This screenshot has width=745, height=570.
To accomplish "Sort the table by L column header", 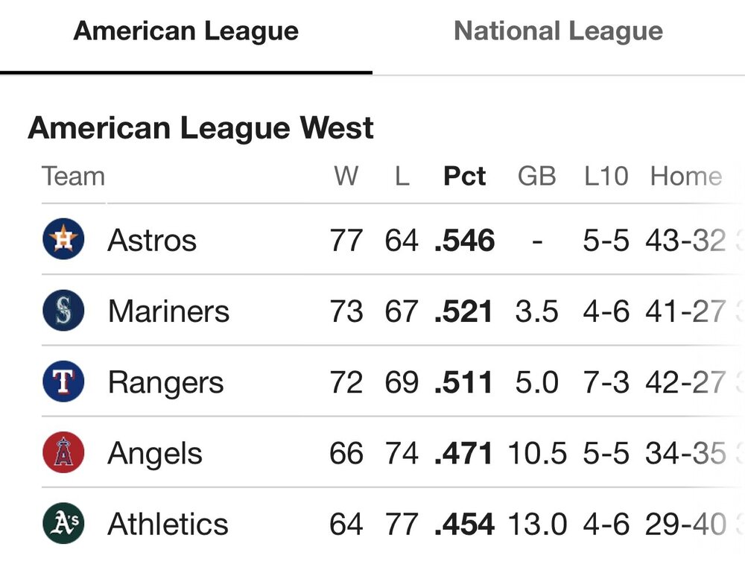I will pyautogui.click(x=402, y=177).
